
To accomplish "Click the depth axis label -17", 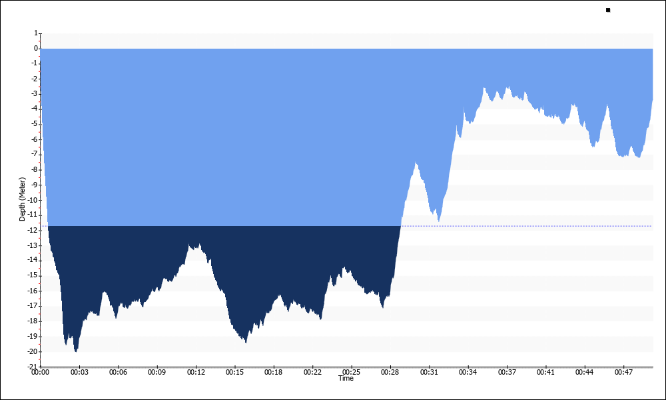I will tap(33, 305).
